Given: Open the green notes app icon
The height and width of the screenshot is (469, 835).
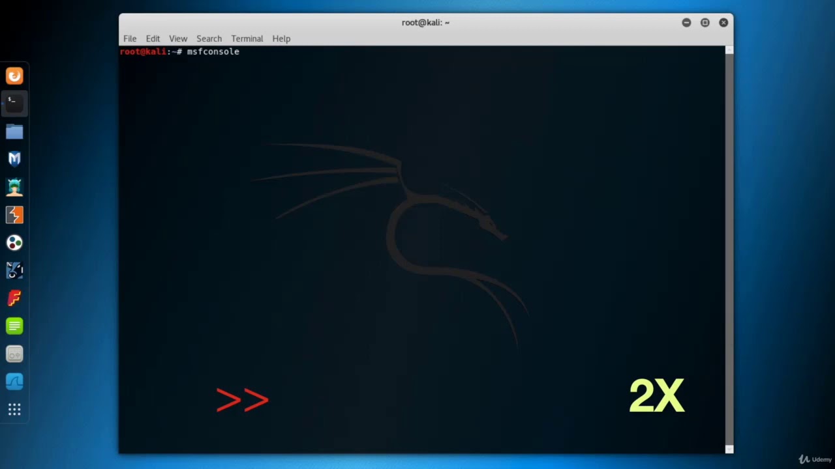Looking at the screenshot, I should pyautogui.click(x=14, y=326).
